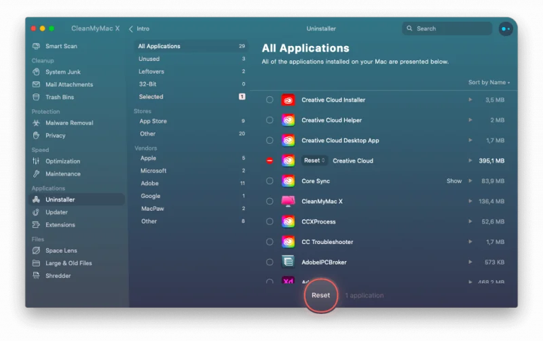This screenshot has width=543, height=341.
Task: Filter by MacPaw vendor
Action: pos(191,209)
